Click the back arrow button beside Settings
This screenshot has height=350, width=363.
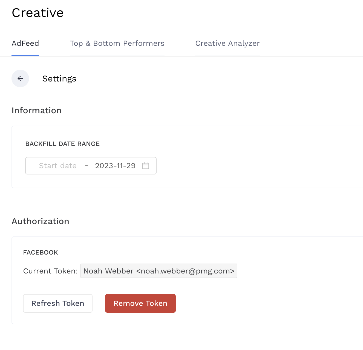[20, 78]
